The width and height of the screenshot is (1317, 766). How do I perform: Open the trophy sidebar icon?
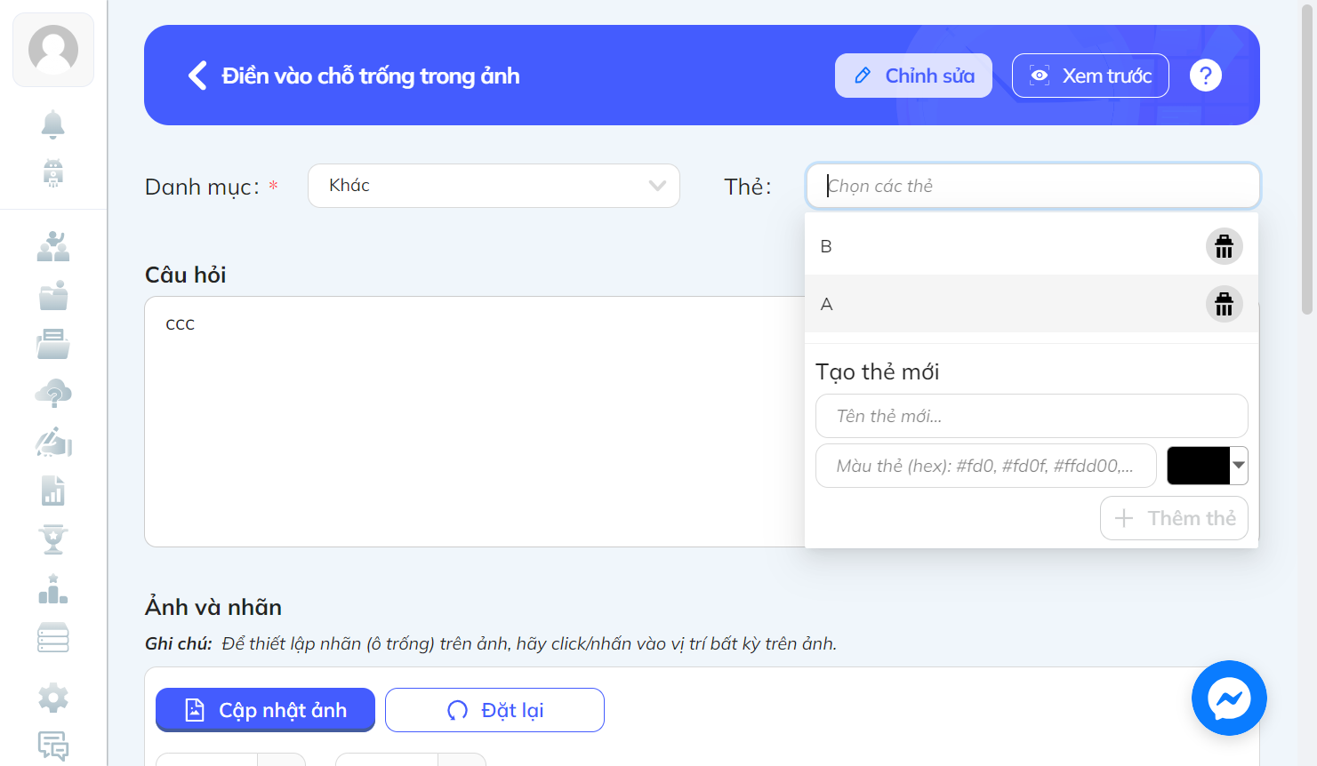click(53, 539)
